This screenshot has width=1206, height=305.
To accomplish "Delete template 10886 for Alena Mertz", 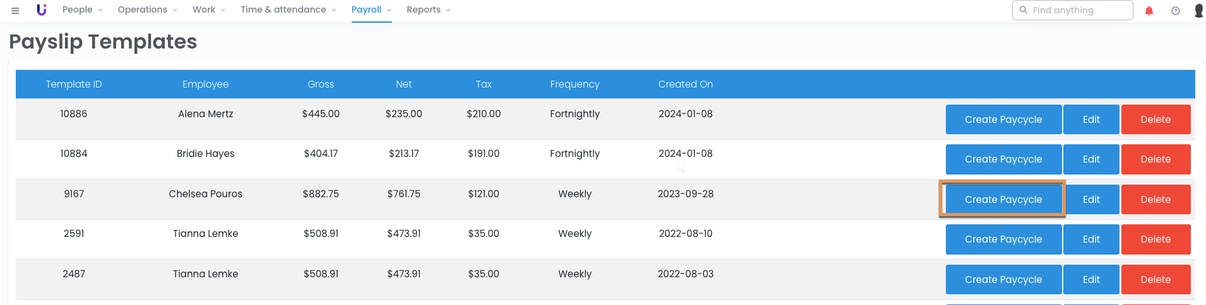I will 1155,120.
